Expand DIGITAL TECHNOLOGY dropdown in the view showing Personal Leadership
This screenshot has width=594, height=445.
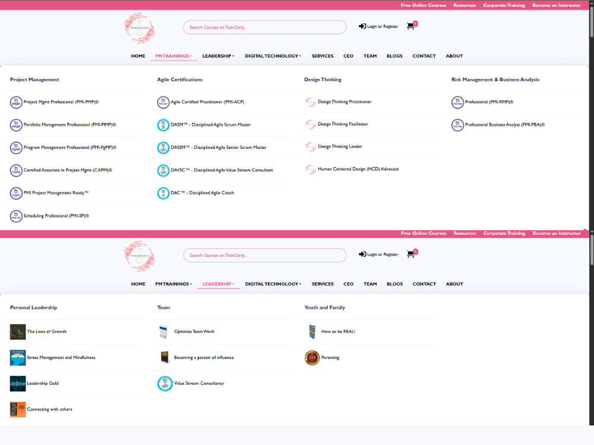click(273, 284)
